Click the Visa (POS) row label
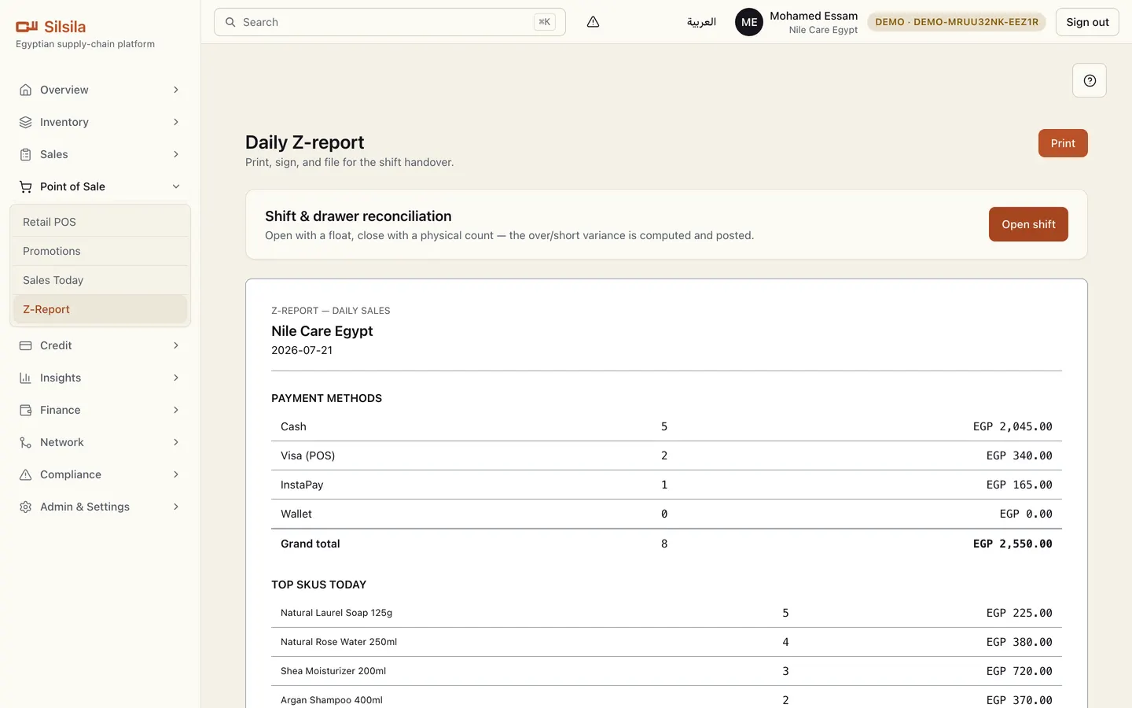The height and width of the screenshot is (708, 1132). pos(307,455)
